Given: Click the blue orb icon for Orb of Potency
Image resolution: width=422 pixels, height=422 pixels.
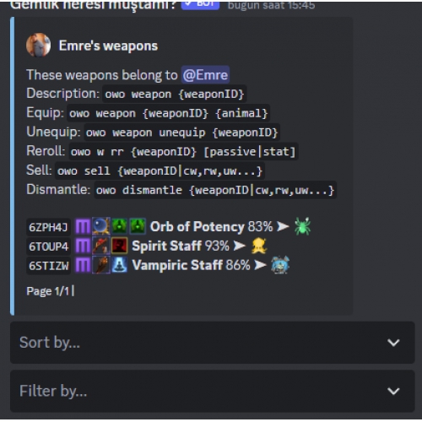Looking at the screenshot, I should tap(101, 226).
